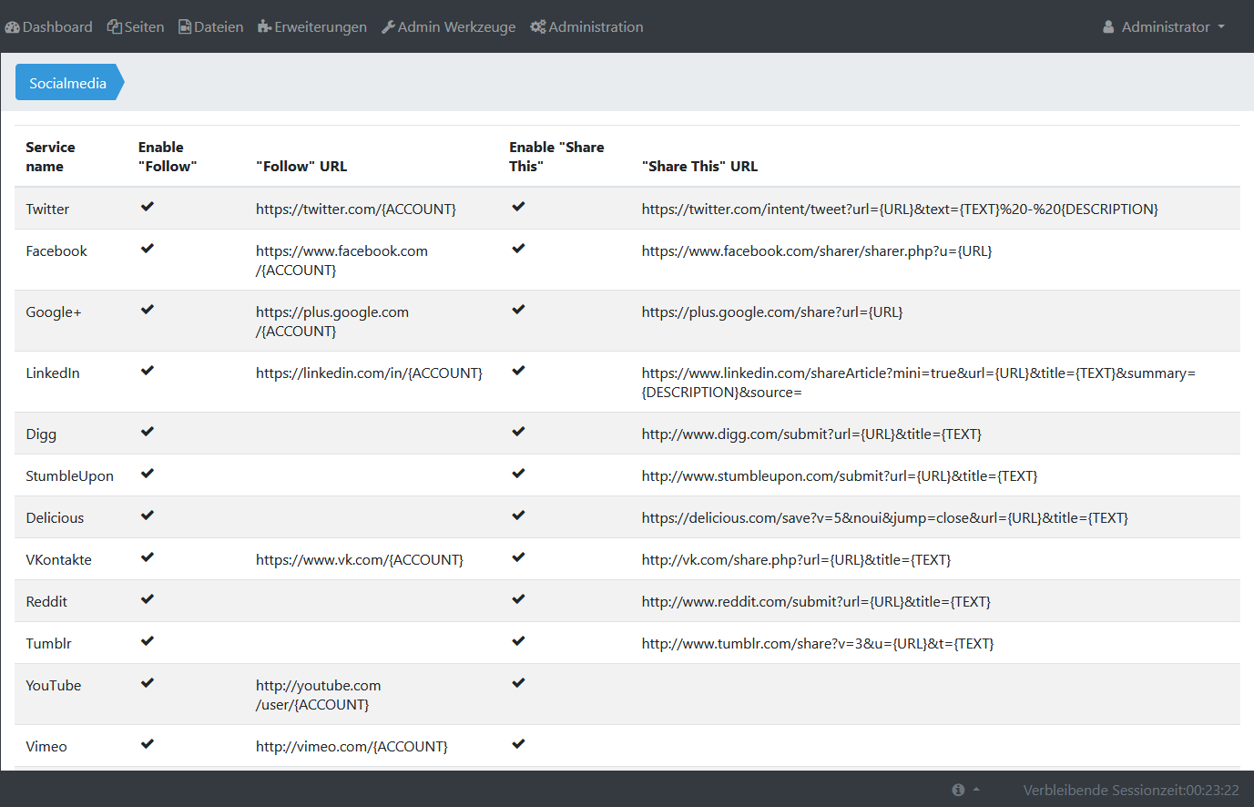Click the Administration gears icon

[538, 27]
